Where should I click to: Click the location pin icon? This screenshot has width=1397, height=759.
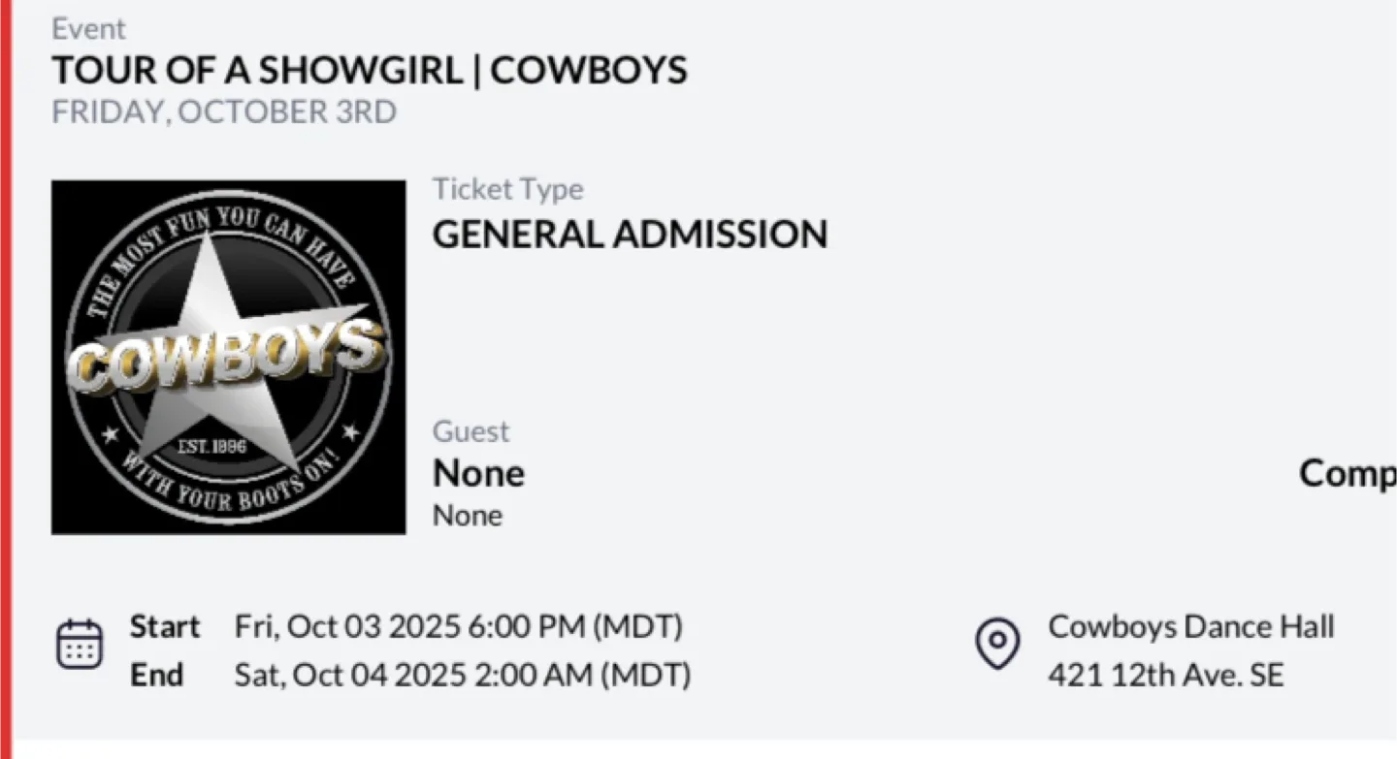996,644
